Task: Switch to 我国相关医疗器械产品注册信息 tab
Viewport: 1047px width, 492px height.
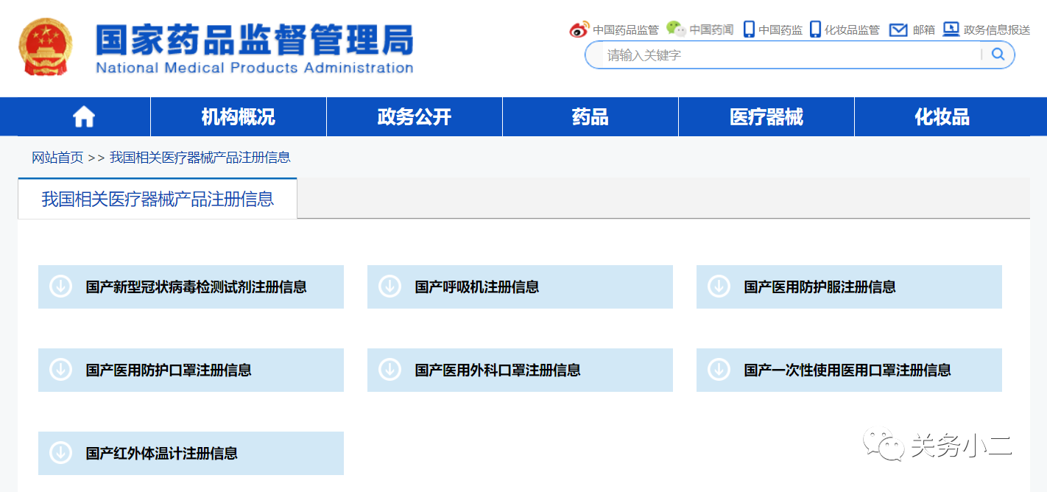Action: [157, 198]
